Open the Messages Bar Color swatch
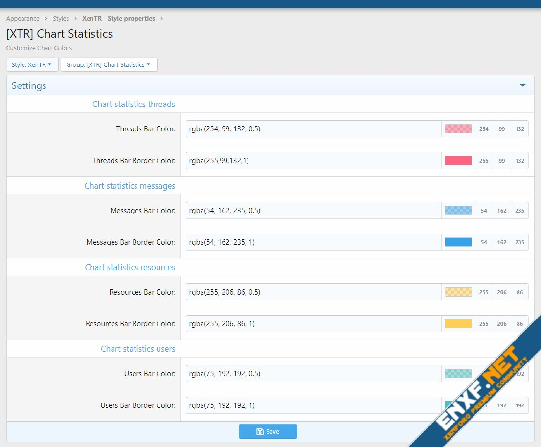 (x=458, y=211)
